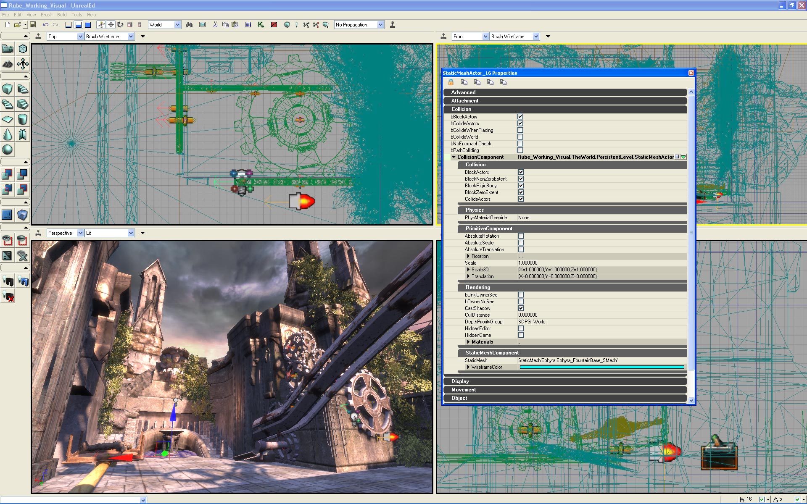Create a sphere builder brush
The height and width of the screenshot is (504, 807).
(x=8, y=150)
